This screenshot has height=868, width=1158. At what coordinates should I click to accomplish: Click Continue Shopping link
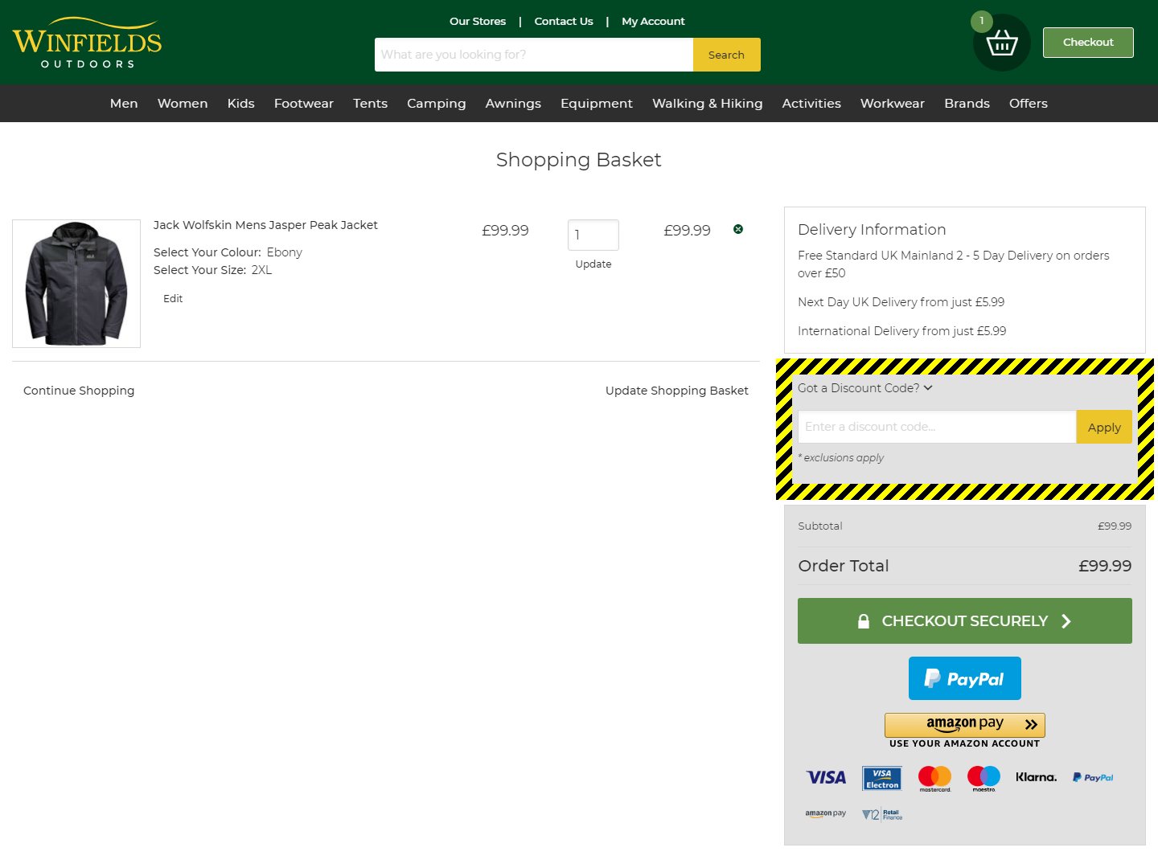click(x=79, y=391)
